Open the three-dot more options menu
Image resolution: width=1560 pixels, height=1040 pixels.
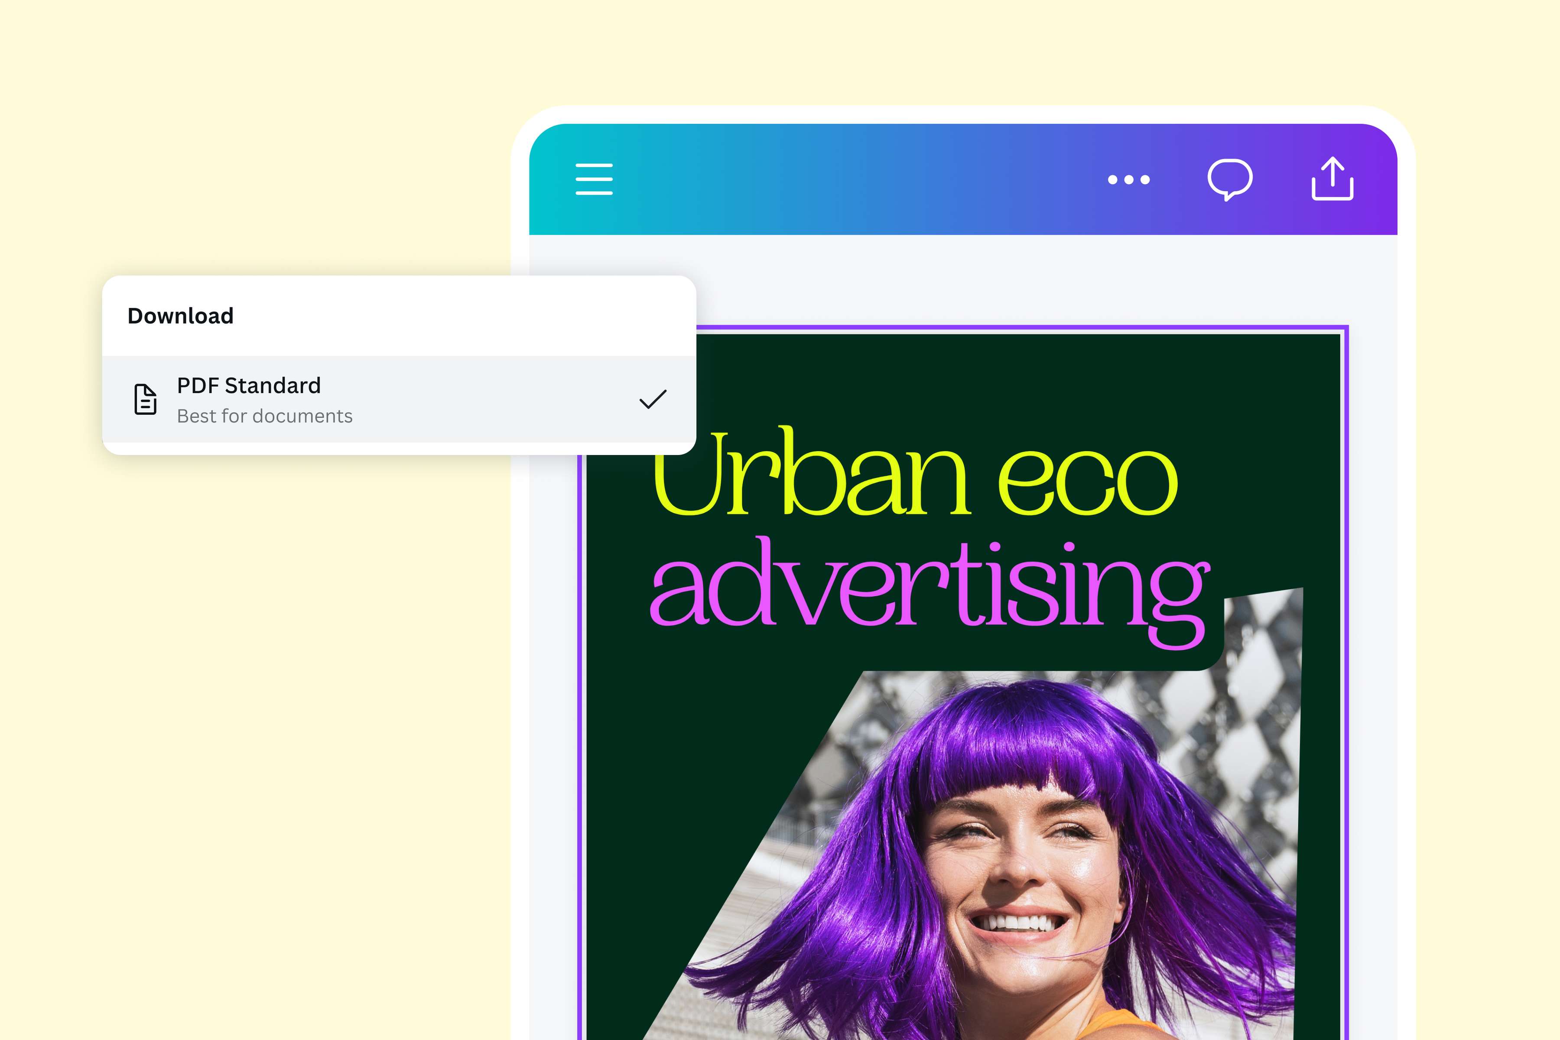tap(1128, 179)
